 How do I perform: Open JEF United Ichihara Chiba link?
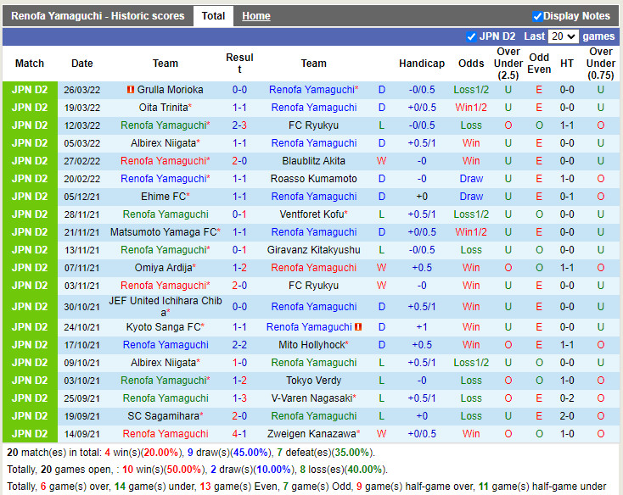coord(166,306)
